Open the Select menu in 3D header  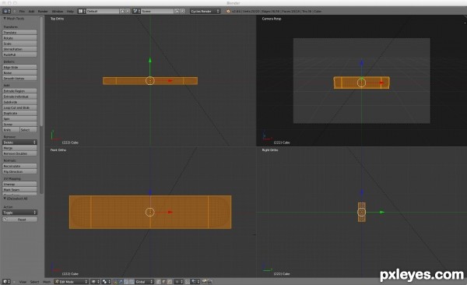[x=34, y=282]
